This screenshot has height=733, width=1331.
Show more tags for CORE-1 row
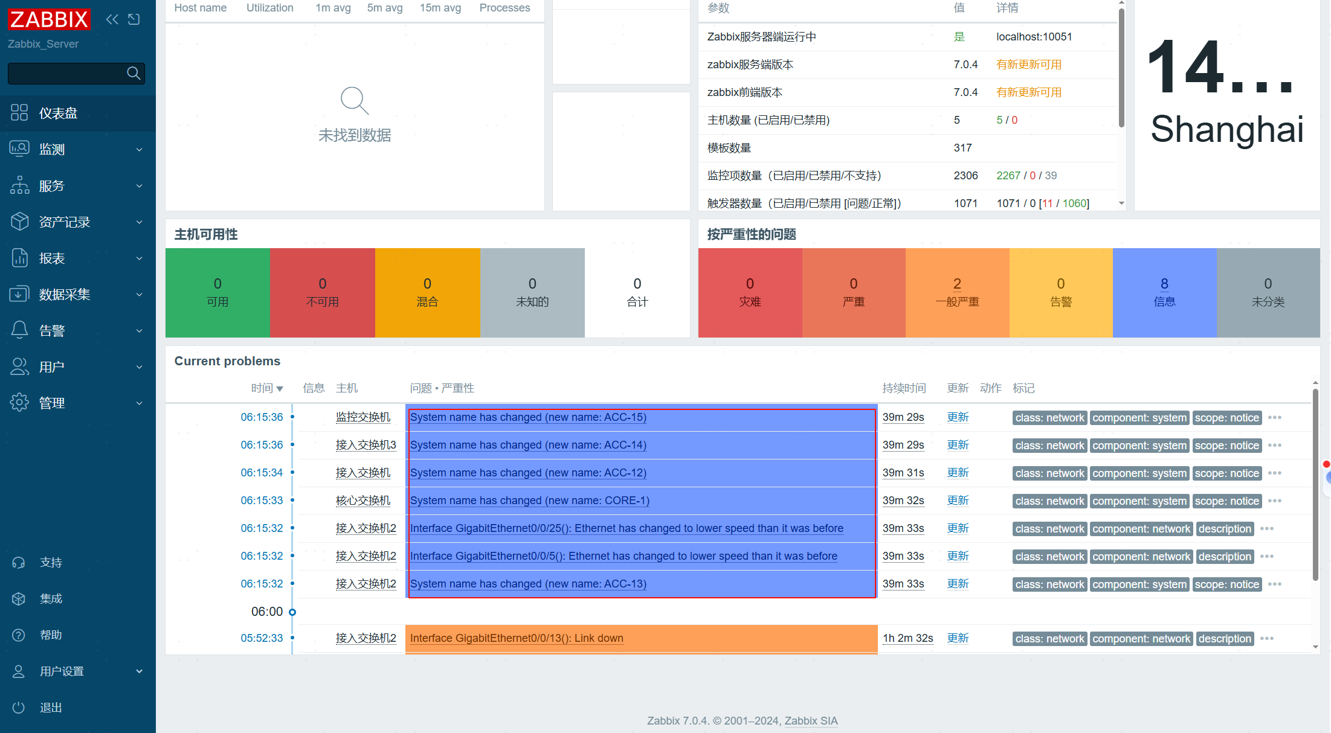(x=1275, y=501)
